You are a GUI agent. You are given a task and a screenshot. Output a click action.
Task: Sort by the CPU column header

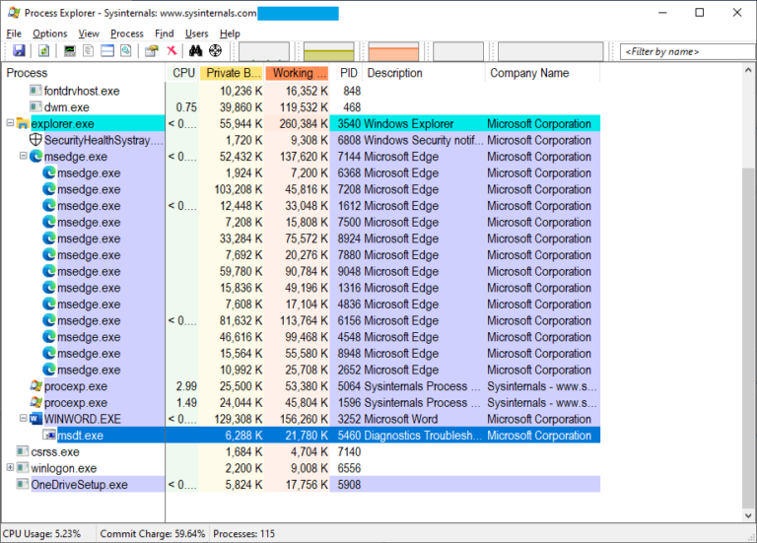click(183, 73)
